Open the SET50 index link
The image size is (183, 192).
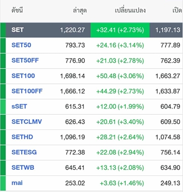click(x=21, y=45)
